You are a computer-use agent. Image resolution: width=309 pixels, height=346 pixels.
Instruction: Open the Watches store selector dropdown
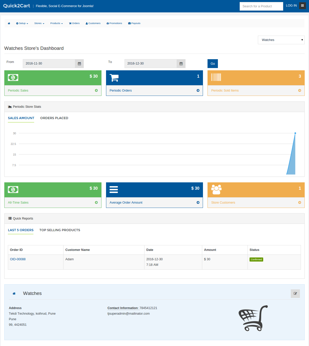[281, 40]
